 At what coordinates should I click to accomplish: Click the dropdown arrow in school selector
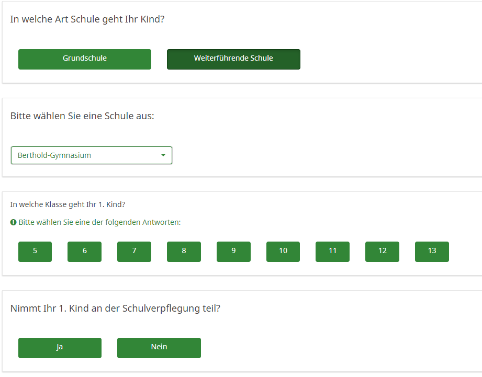pyautogui.click(x=163, y=155)
